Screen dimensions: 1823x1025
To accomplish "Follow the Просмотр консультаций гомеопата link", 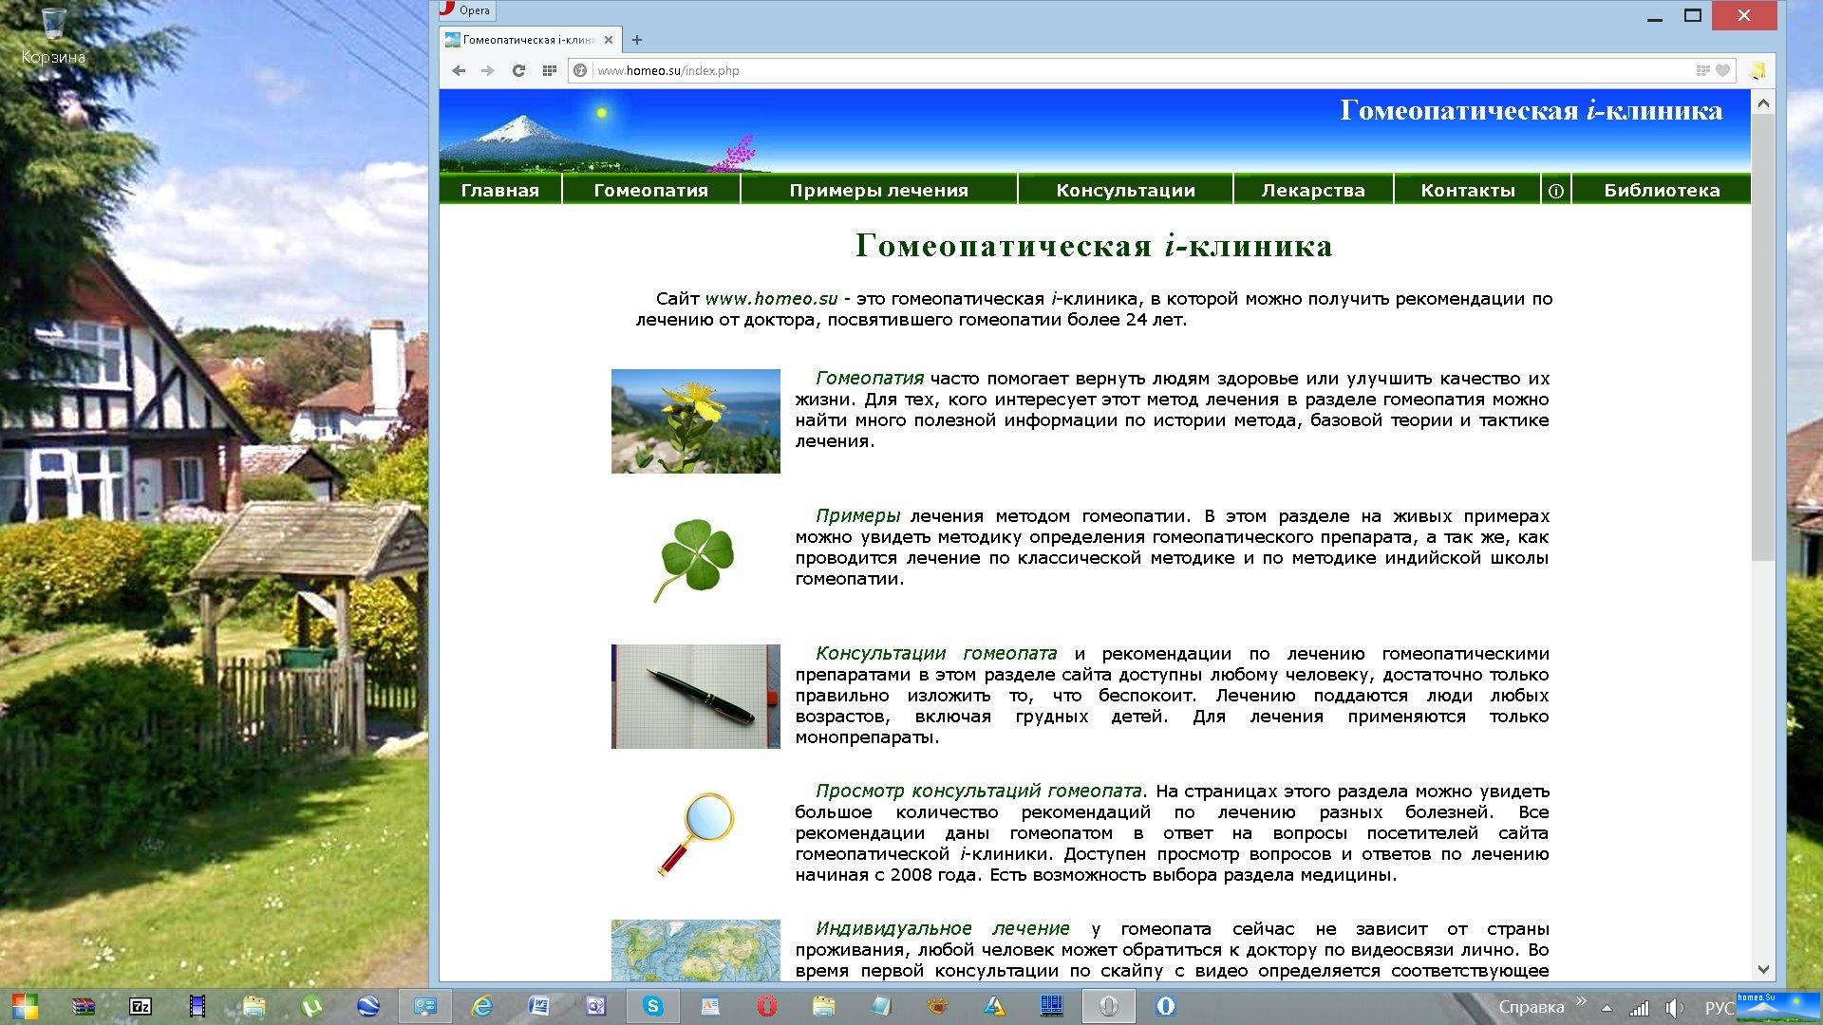I will 979,792.
